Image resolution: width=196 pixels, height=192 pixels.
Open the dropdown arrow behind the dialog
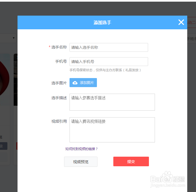pyautogui.click(x=14, y=38)
